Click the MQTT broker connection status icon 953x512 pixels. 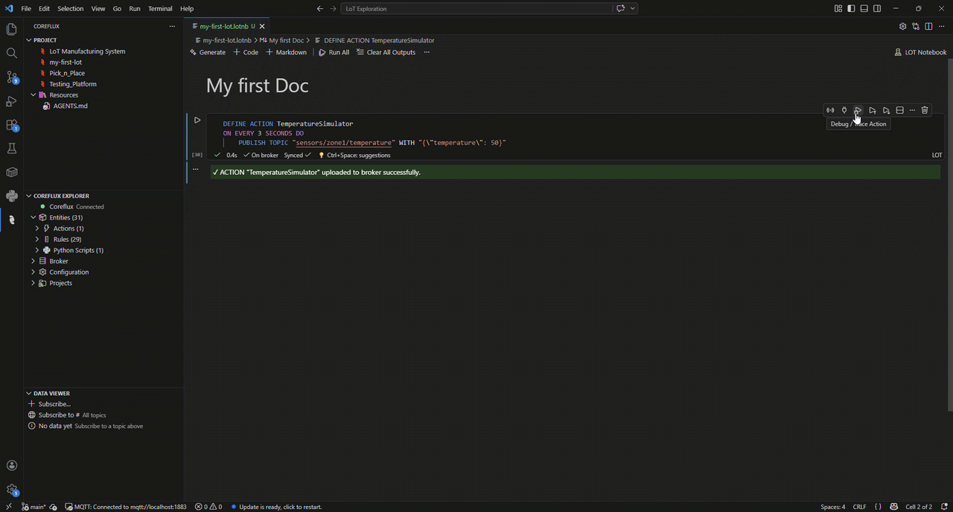coord(68,507)
